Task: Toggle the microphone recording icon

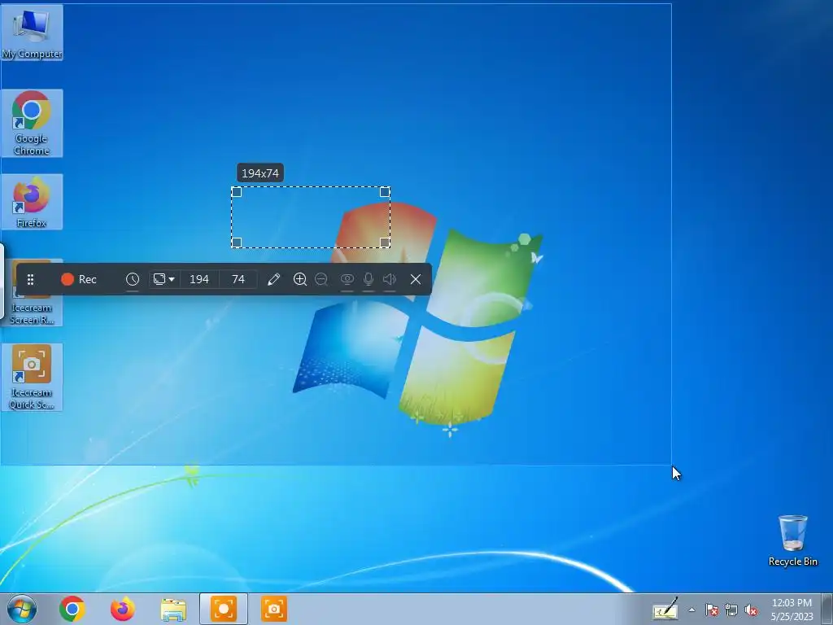Action: point(369,279)
